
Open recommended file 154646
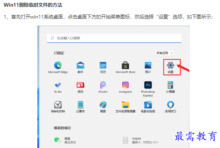[140, 140]
